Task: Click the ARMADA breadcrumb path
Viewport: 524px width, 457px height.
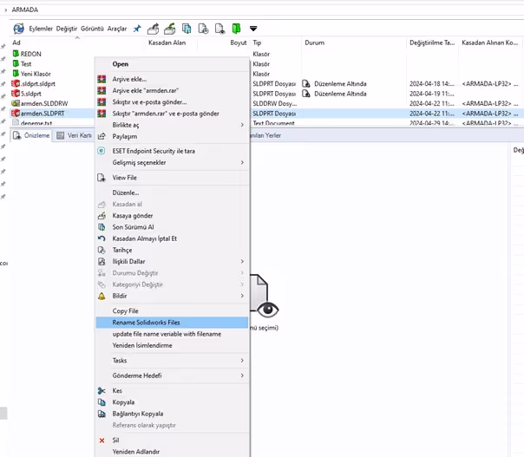Action: (25, 10)
